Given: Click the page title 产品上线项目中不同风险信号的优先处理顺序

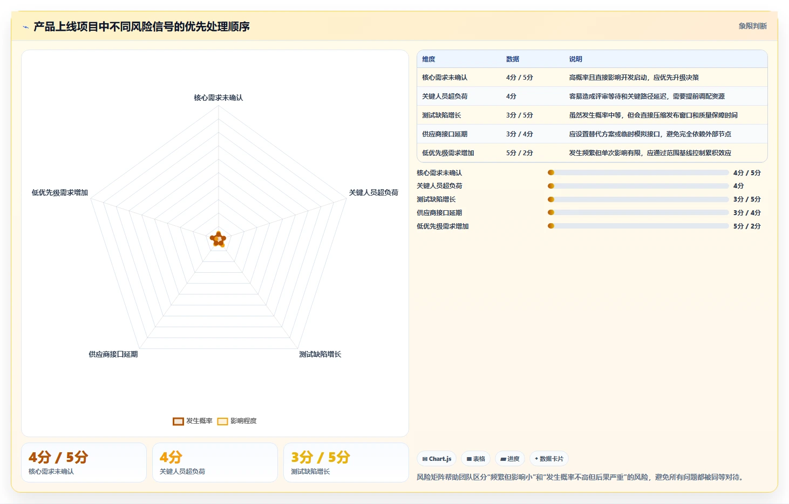Looking at the screenshot, I should tap(141, 26).
